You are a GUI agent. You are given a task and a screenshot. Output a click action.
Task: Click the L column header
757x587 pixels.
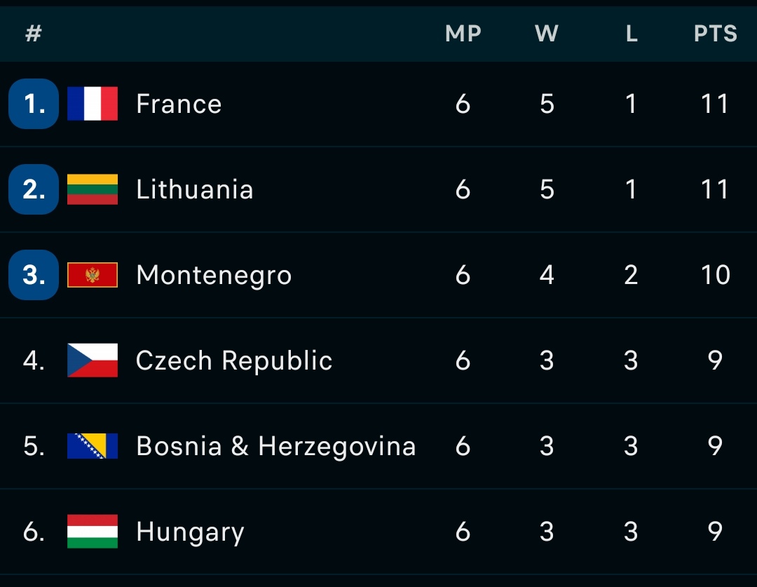coord(631,34)
